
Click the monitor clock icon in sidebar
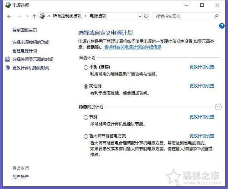[7, 59]
